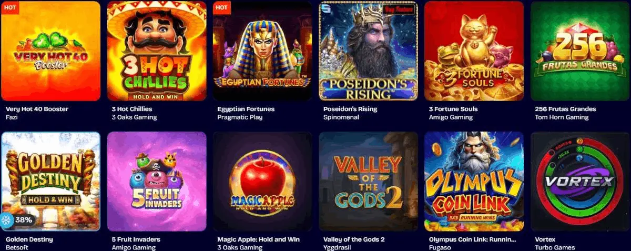The height and width of the screenshot is (251, 631).
Task: Click the HOT badge on Egyptian Fortunes
Action: (x=222, y=7)
